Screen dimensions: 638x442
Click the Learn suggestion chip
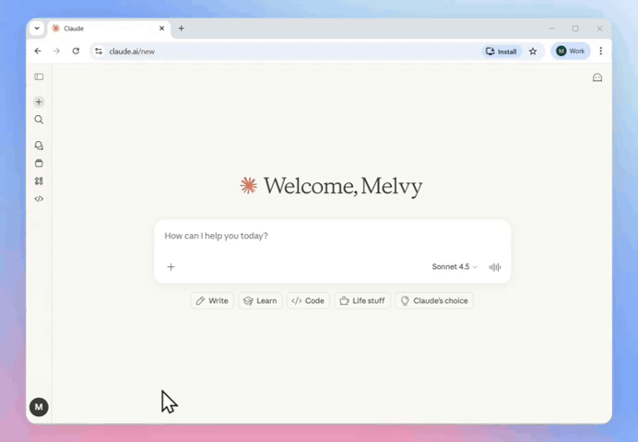[x=260, y=301]
